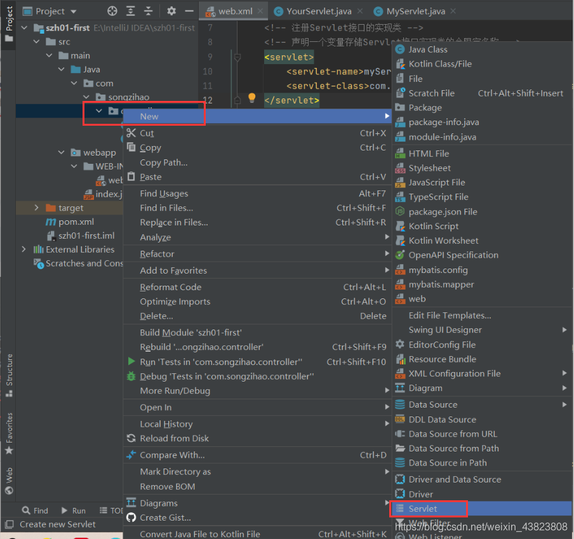Choose Find in Files... entry
This screenshot has width=574, height=539.
[257, 208]
